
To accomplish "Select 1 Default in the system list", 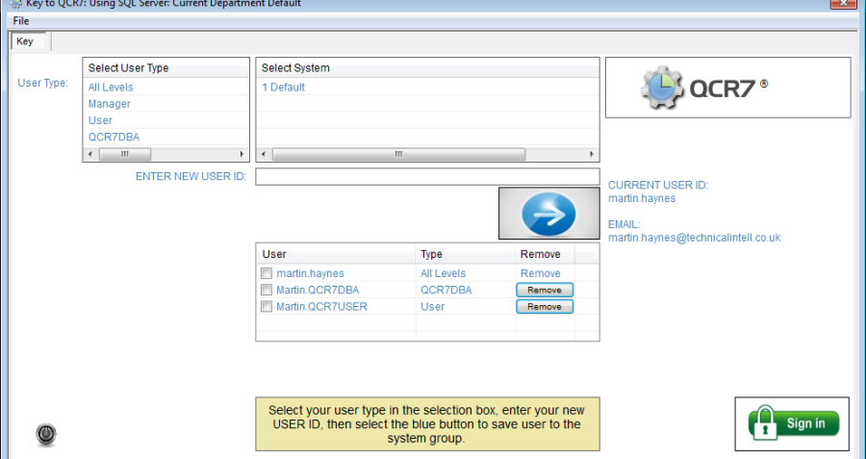I will 283,88.
